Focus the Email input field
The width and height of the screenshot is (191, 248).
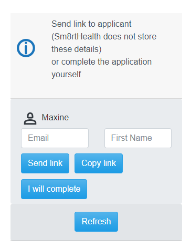click(x=55, y=138)
